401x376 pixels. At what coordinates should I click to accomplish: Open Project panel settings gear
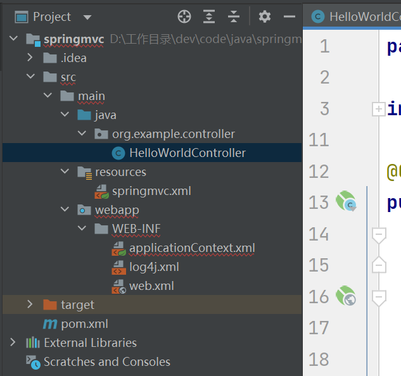[x=264, y=17]
